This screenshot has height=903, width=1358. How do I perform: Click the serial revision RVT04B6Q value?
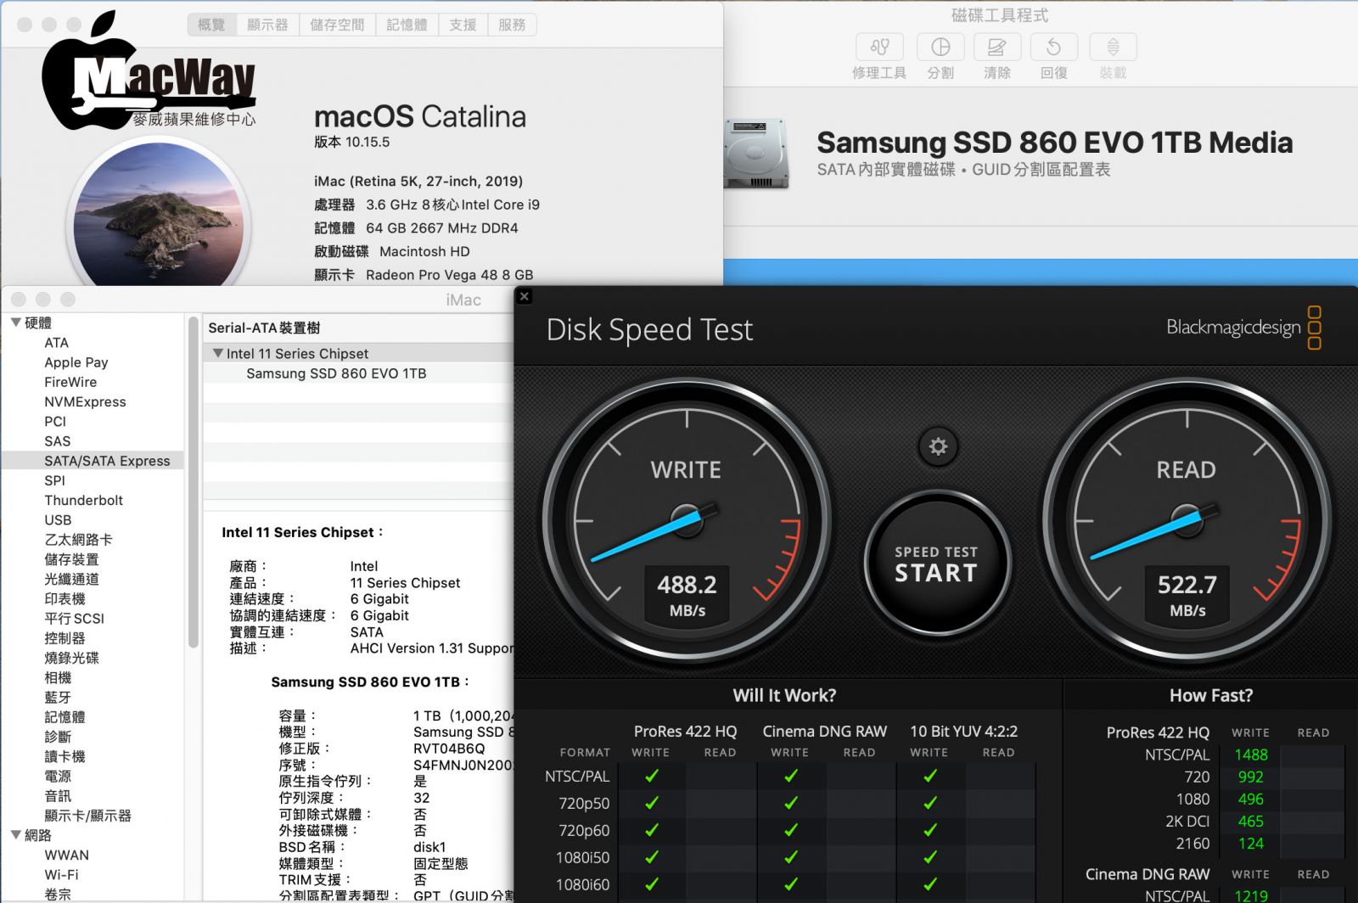pos(449,749)
